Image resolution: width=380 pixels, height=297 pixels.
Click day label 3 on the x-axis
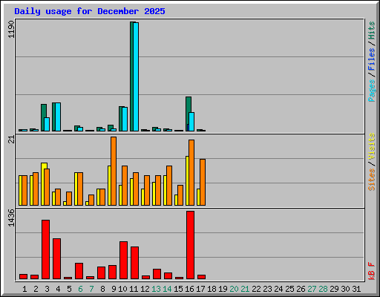[x=47, y=289]
